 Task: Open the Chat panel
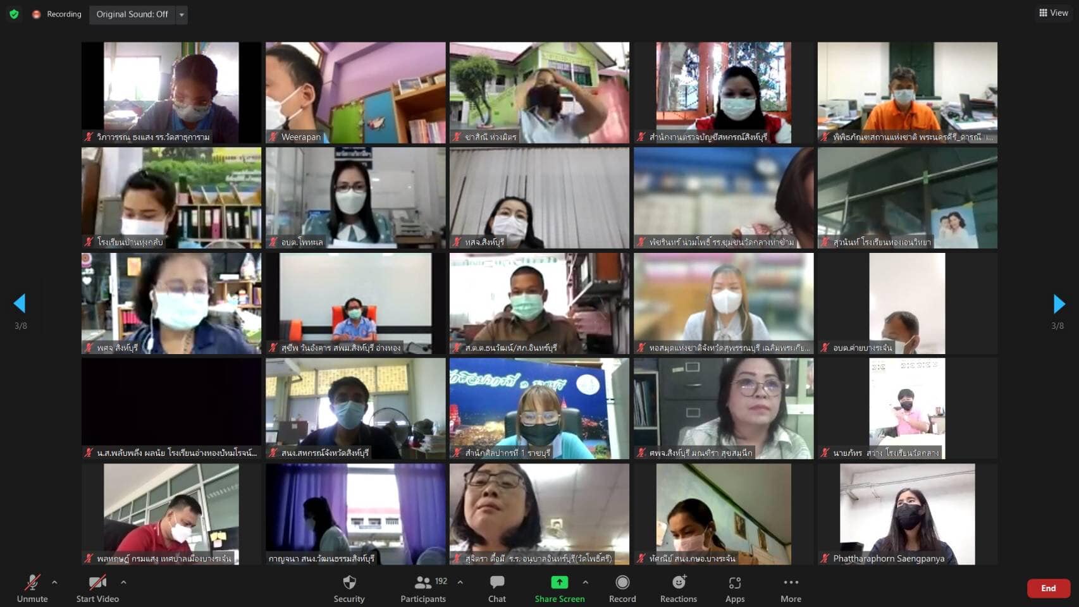[x=496, y=589]
